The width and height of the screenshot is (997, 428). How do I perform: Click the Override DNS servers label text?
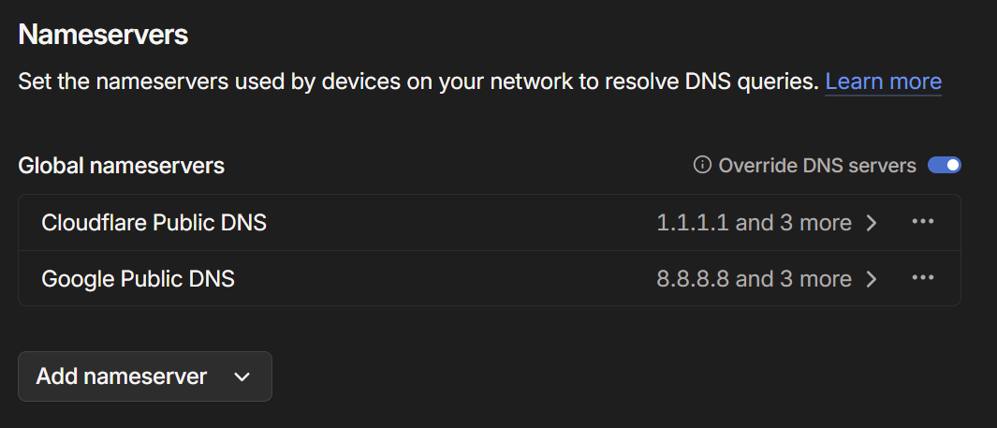[816, 166]
